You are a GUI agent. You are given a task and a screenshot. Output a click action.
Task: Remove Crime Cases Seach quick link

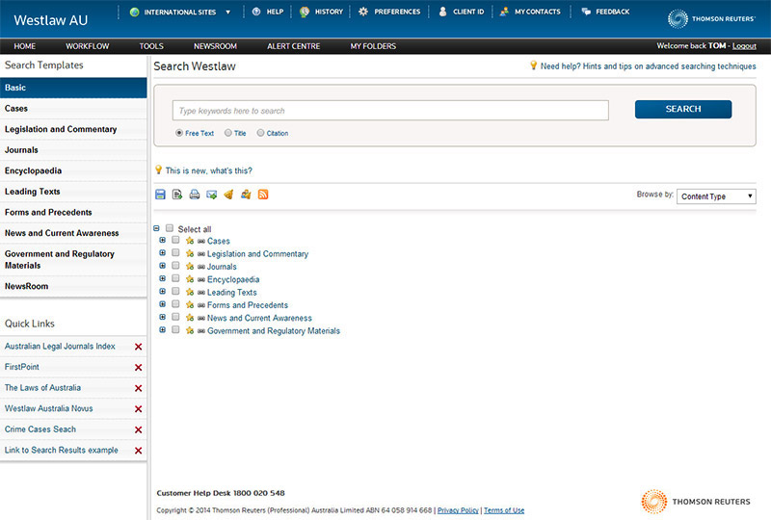pyautogui.click(x=138, y=429)
